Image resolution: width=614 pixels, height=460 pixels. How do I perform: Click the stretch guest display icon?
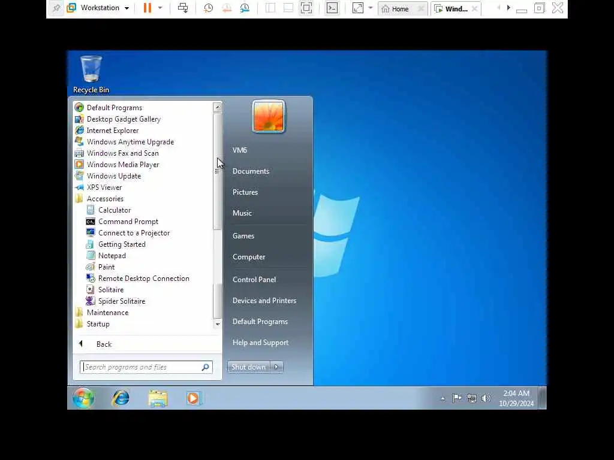pos(358,8)
